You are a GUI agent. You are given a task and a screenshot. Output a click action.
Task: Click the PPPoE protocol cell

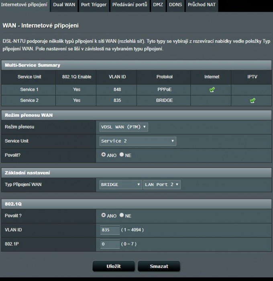tap(164, 89)
